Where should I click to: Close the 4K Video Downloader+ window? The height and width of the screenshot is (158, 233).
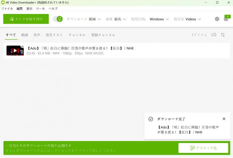[x=229, y=3]
